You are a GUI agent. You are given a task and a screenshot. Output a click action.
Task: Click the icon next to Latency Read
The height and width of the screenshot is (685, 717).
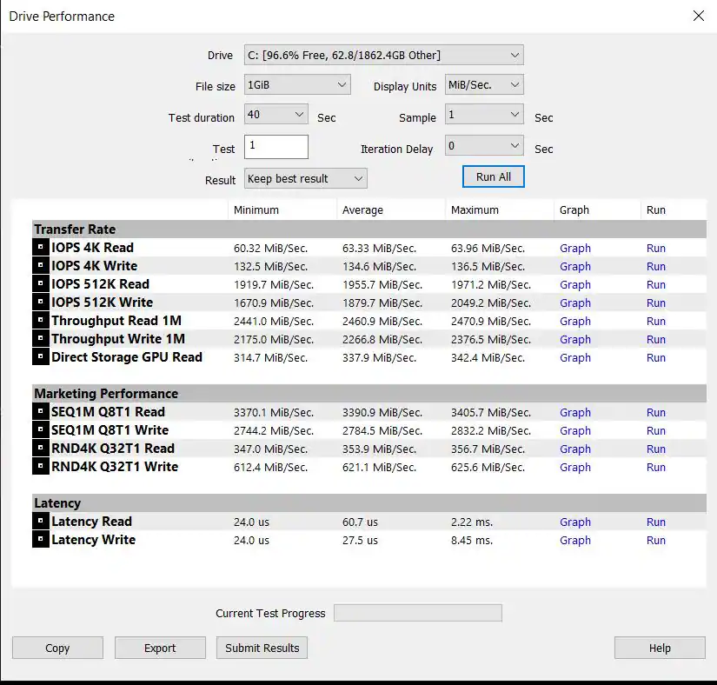[40, 522]
